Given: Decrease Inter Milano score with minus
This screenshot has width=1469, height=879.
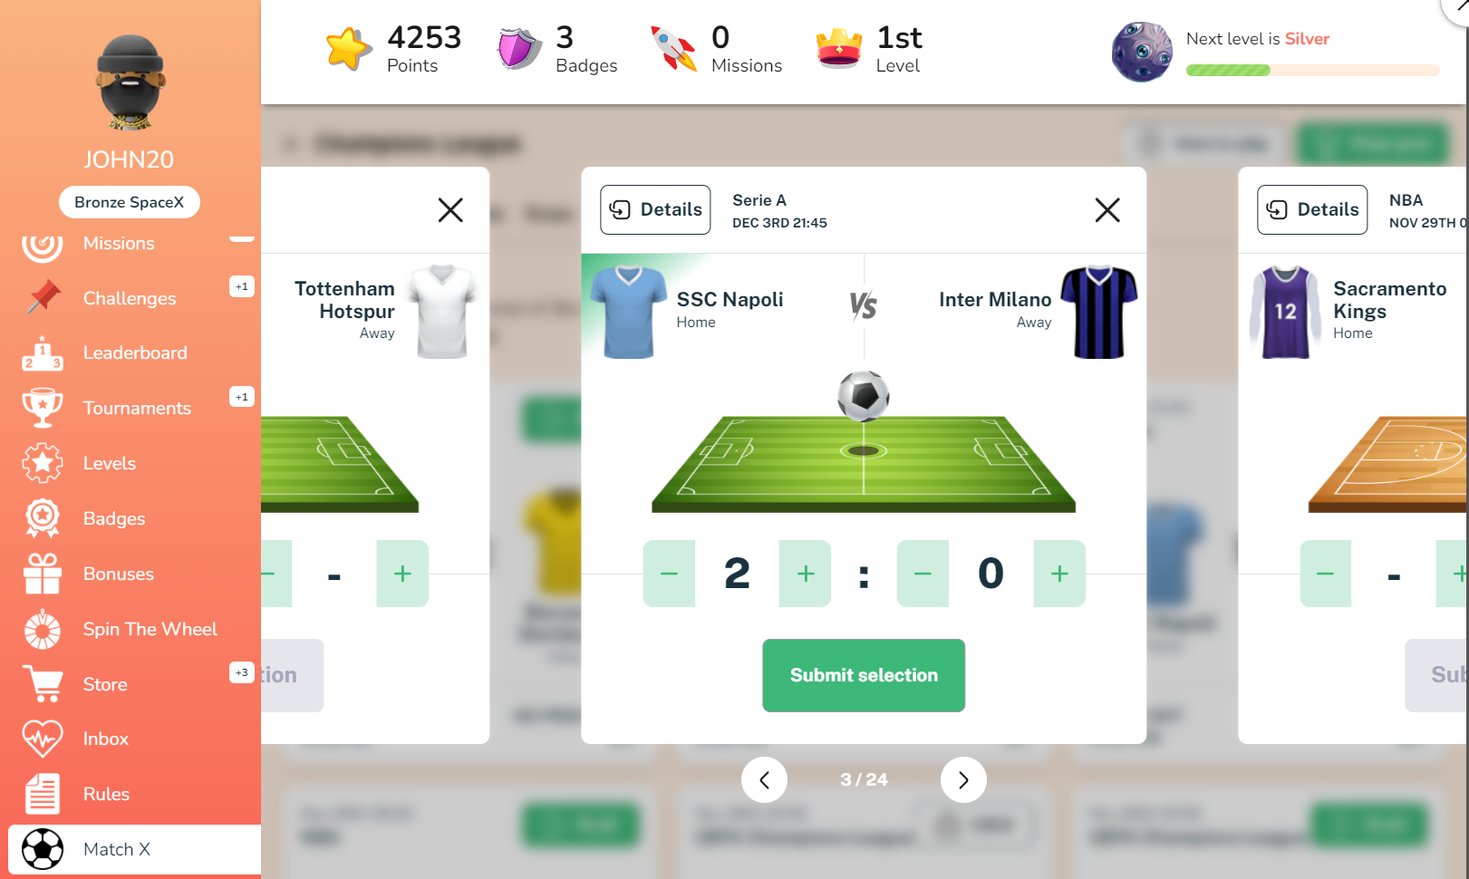Looking at the screenshot, I should (923, 574).
